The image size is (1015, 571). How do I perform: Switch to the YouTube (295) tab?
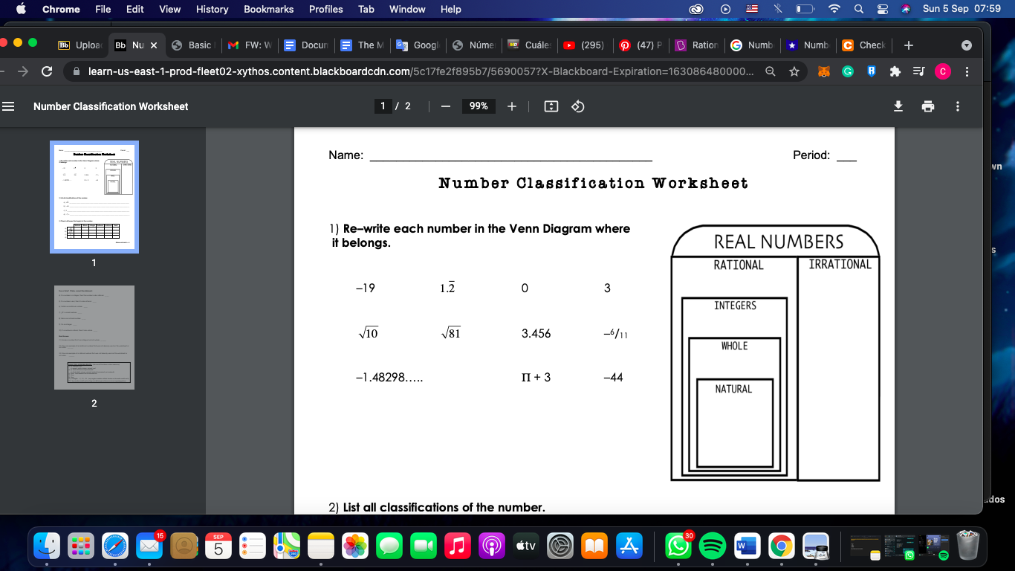point(584,45)
